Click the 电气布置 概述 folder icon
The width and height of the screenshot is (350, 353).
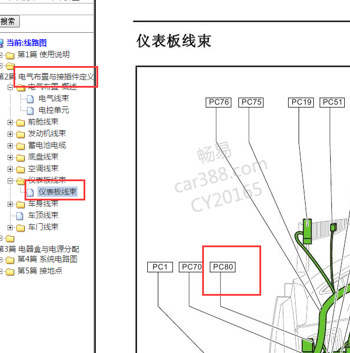tap(20, 87)
